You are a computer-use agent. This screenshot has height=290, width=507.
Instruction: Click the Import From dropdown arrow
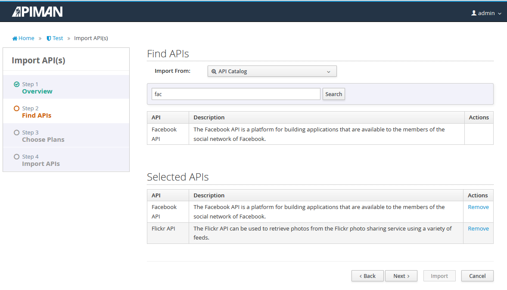tap(329, 72)
